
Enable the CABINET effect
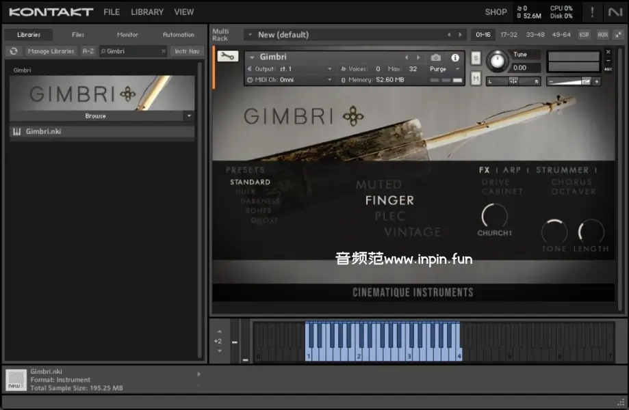(x=502, y=191)
